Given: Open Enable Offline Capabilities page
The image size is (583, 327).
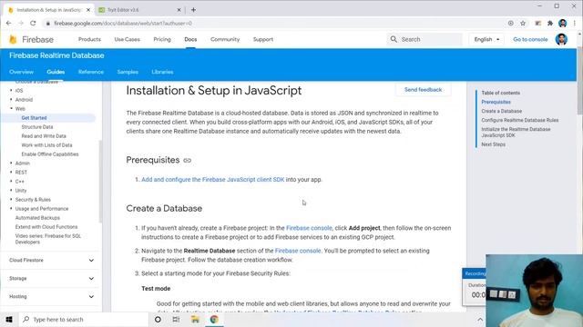Looking at the screenshot, I should pyautogui.click(x=50, y=154).
